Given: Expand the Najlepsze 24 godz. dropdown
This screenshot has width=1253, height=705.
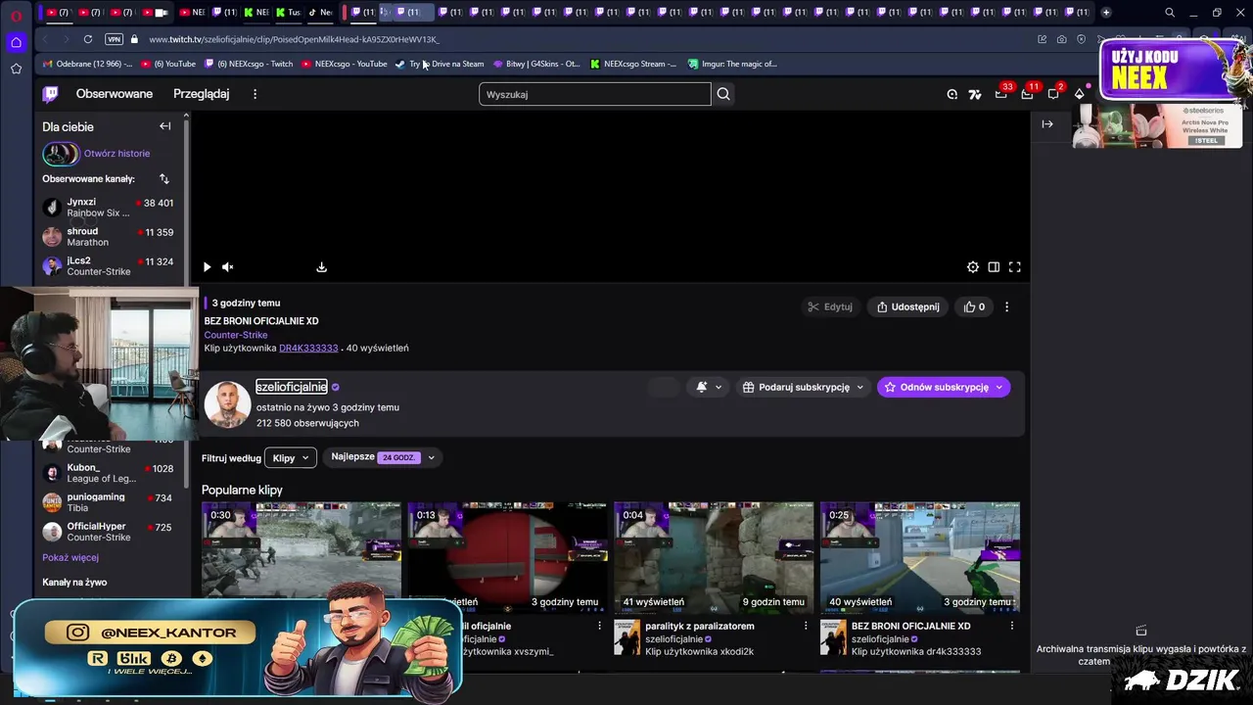Looking at the screenshot, I should [x=383, y=457].
